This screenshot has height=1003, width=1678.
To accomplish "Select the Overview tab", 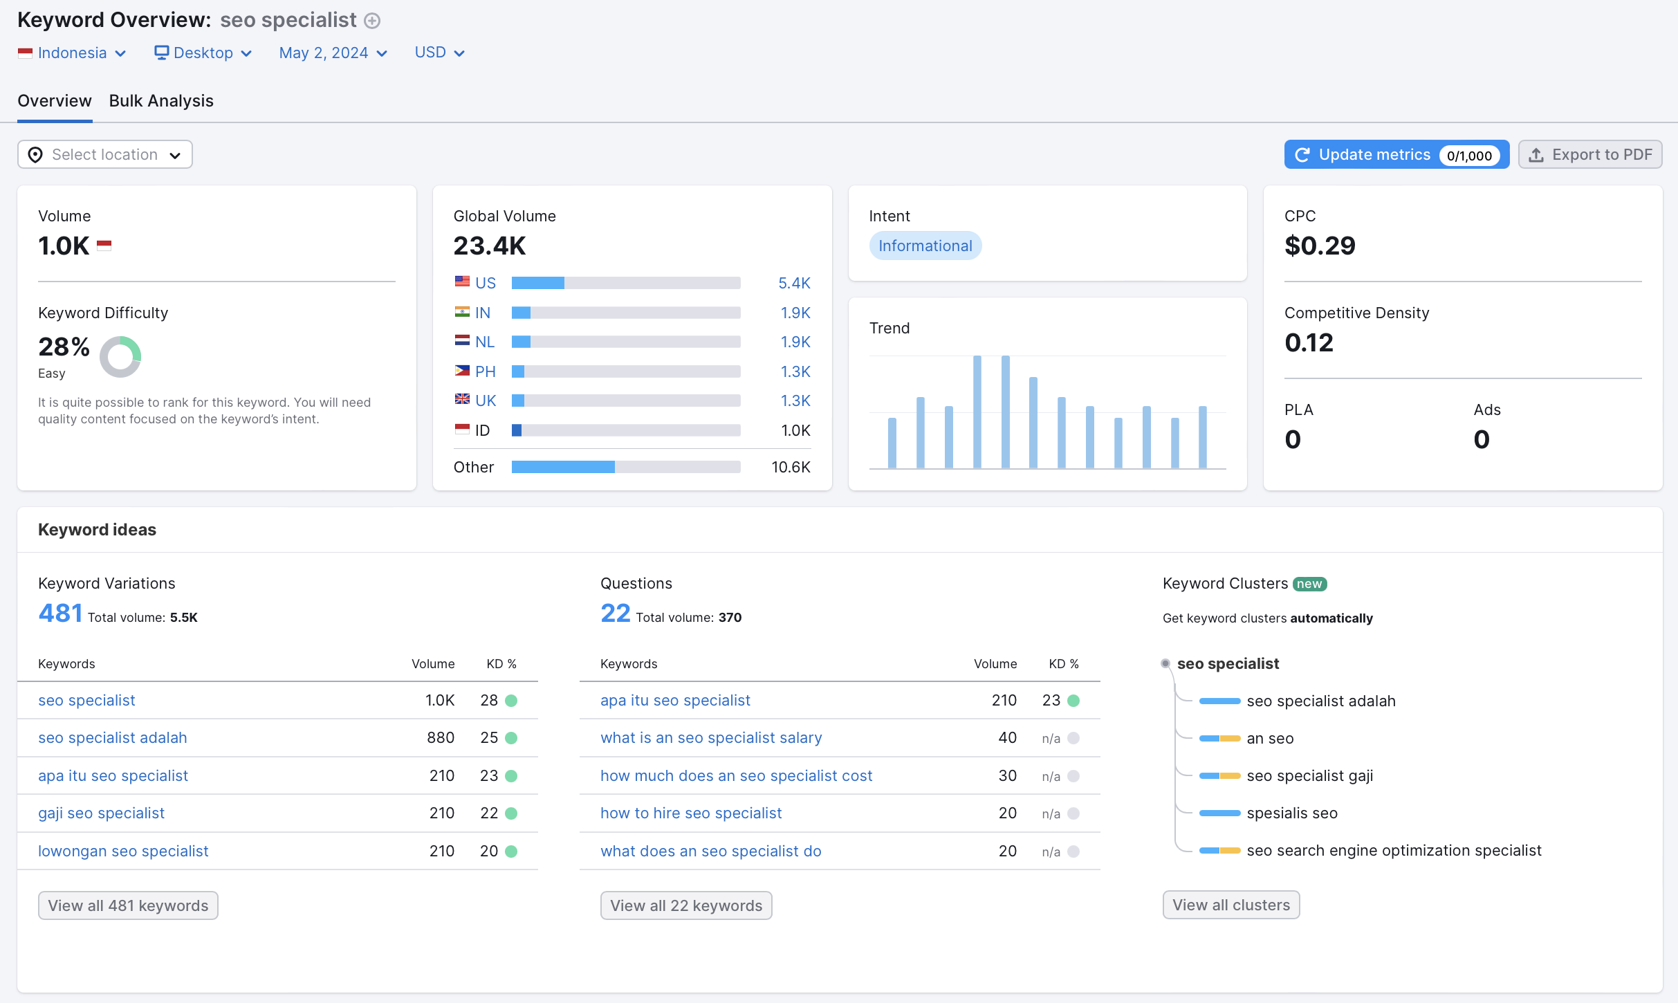I will point(55,101).
